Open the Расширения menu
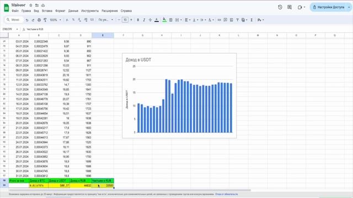The image size is (353, 198). click(x=110, y=11)
